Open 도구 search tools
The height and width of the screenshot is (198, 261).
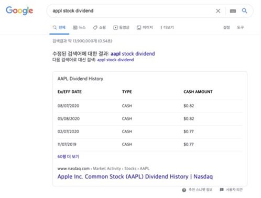(x=240, y=27)
